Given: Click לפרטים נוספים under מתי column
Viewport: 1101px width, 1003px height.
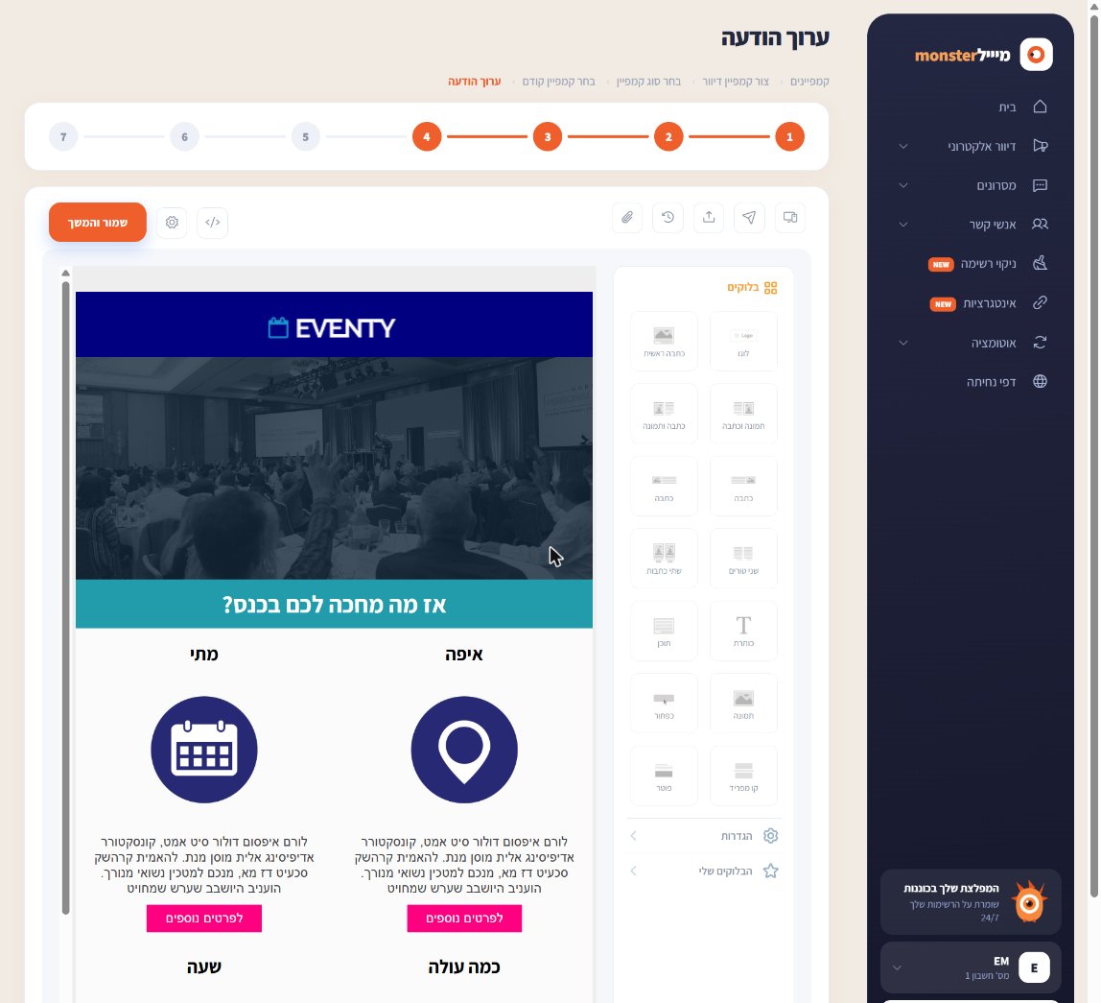Looking at the screenshot, I should [204, 919].
